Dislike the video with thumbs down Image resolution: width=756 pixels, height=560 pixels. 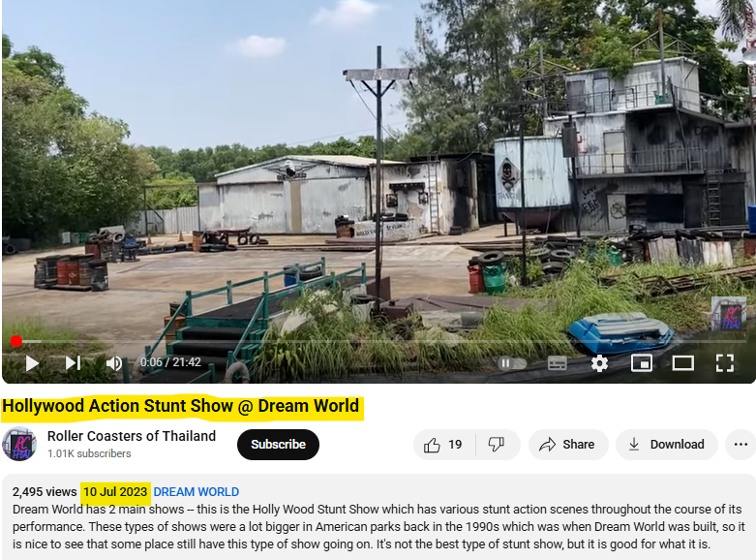497,444
